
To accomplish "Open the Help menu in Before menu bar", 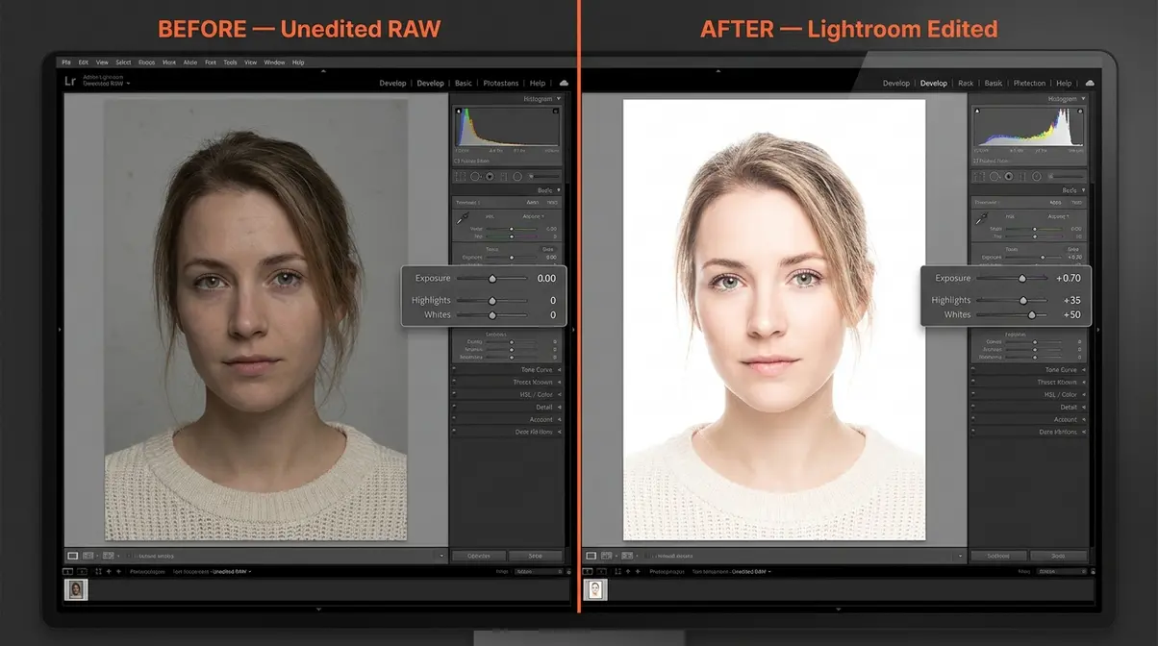I will (298, 62).
